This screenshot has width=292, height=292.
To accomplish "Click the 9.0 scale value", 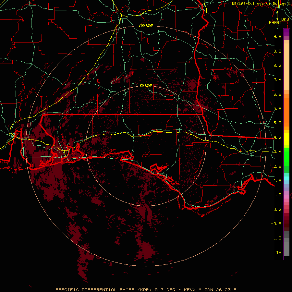I will click(277, 51).
